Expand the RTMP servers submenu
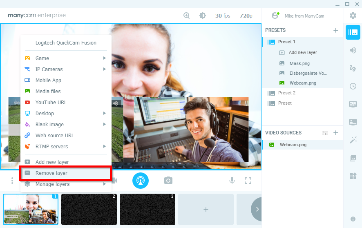The height and width of the screenshot is (228, 362). (66, 147)
